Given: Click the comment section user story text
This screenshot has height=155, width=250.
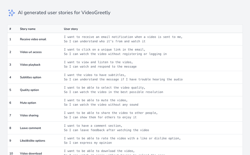Looking at the screenshot, I should click(x=106, y=128).
